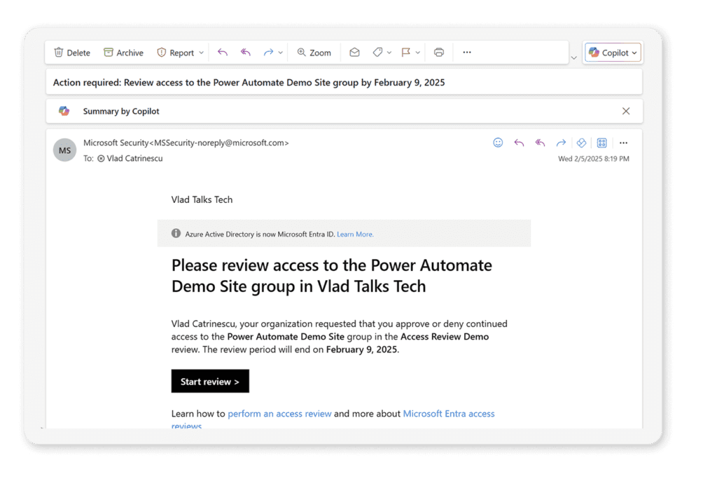Click recipient Vlad Catrinescu
Screen dimensions: 717x483
pyautogui.click(x=134, y=158)
